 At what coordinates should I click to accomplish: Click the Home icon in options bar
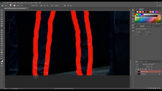pyautogui.click(x=2, y=6)
